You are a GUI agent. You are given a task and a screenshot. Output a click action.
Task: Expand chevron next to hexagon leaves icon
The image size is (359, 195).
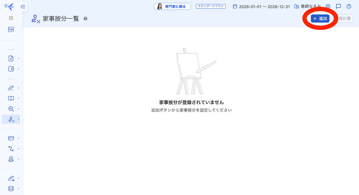(x=19, y=159)
